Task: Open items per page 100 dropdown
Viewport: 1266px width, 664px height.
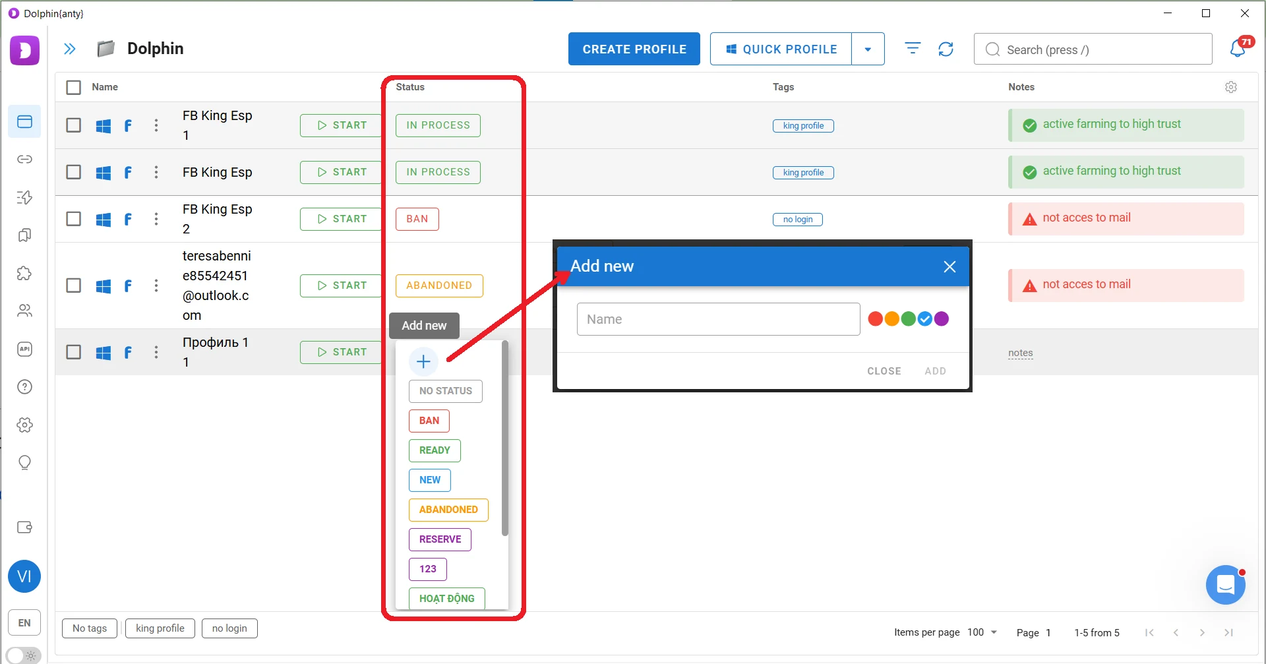Action: [982, 632]
